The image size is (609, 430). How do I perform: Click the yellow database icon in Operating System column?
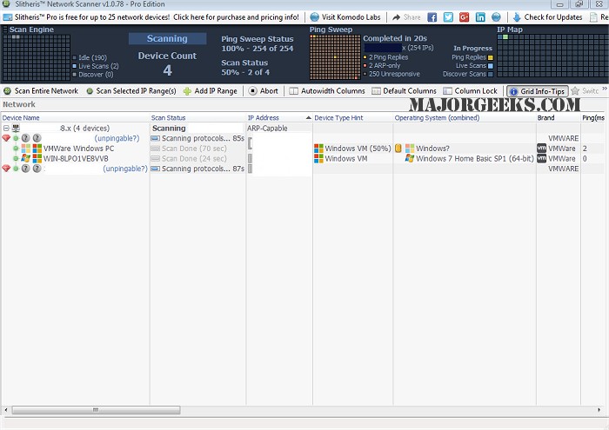coord(398,149)
